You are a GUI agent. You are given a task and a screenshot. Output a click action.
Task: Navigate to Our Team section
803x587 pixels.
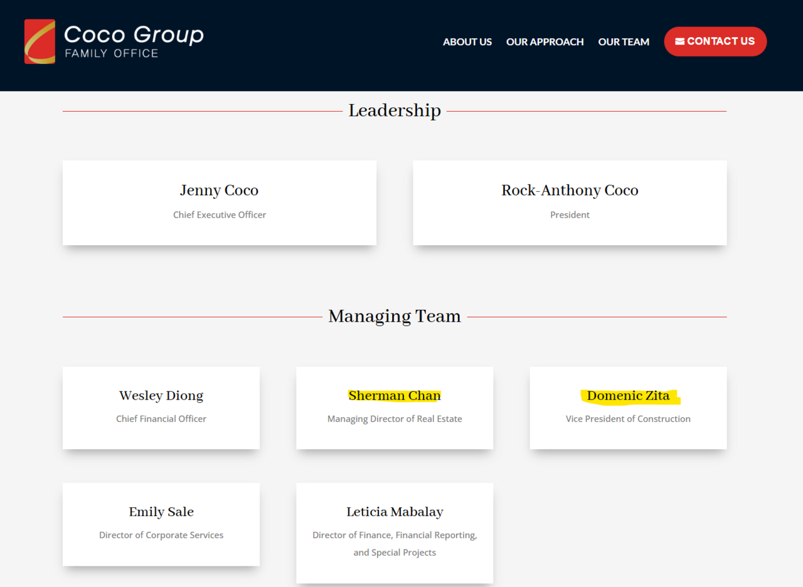point(624,42)
